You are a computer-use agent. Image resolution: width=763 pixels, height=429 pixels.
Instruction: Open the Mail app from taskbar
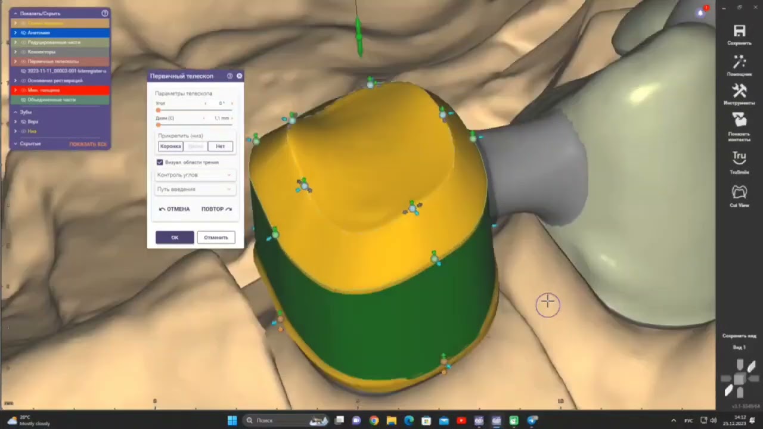pos(444,421)
